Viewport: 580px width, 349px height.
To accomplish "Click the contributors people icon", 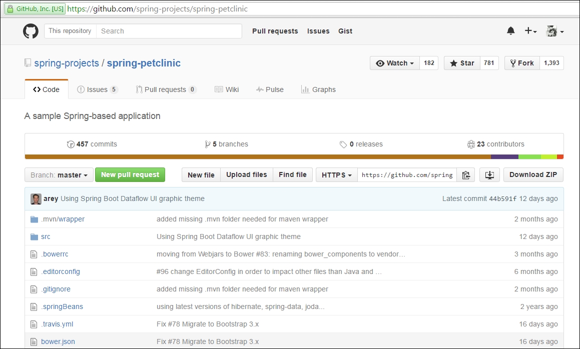I will (471, 144).
